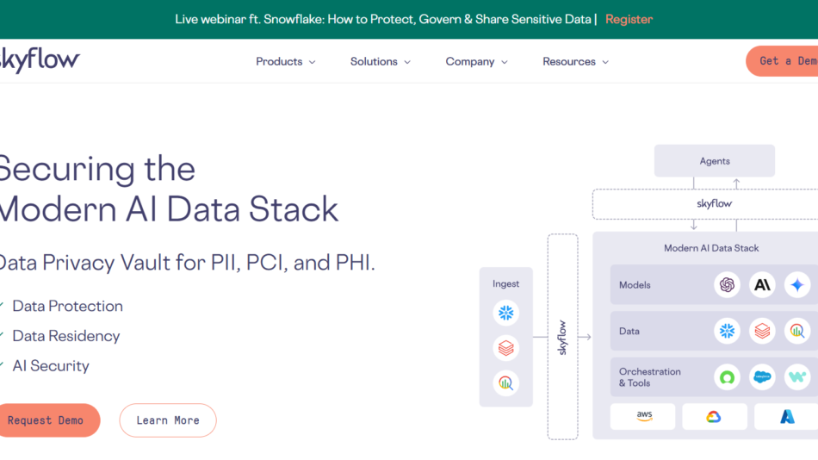Click the Azure logo tile
818x460 pixels.
pos(787,416)
